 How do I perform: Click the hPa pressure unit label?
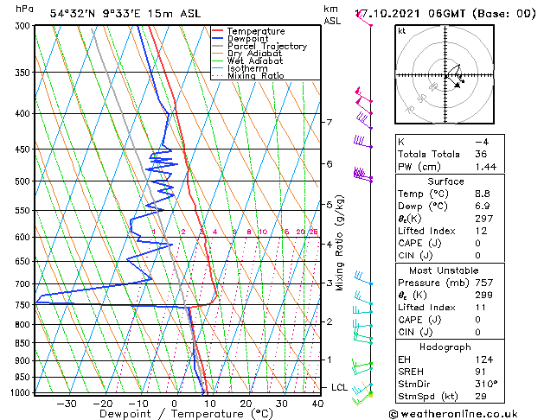point(24,9)
